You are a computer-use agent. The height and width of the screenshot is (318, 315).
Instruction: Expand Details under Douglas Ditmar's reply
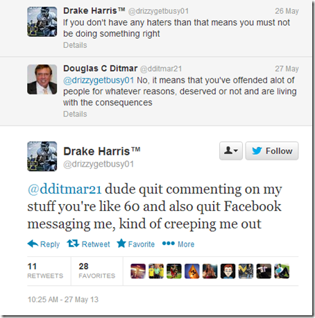click(75, 114)
